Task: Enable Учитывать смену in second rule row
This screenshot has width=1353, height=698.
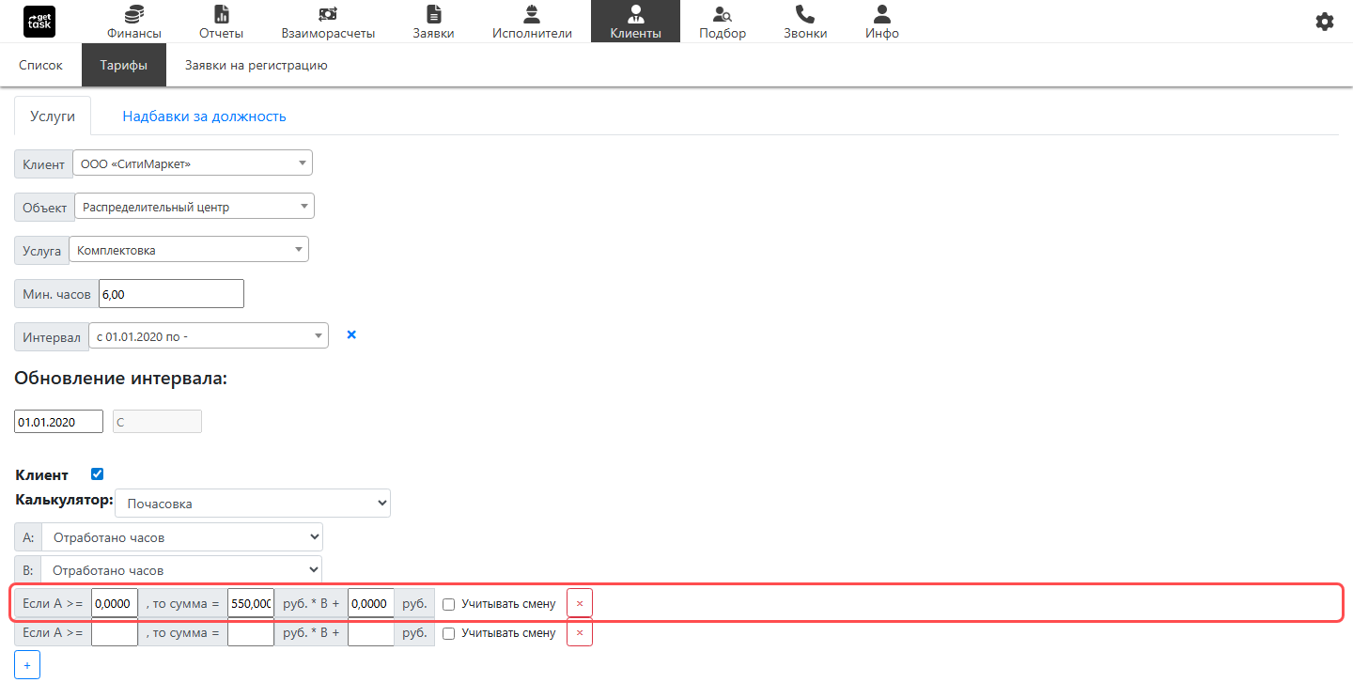Action: pos(448,634)
